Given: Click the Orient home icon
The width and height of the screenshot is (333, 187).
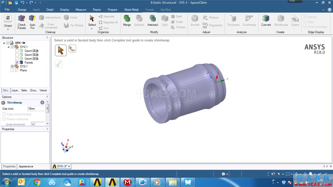Looking at the screenshot, I should tap(8, 18).
